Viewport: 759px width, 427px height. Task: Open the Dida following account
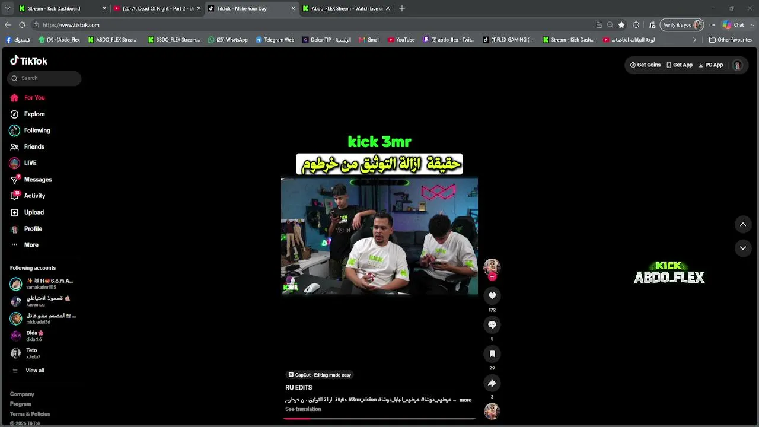27,336
